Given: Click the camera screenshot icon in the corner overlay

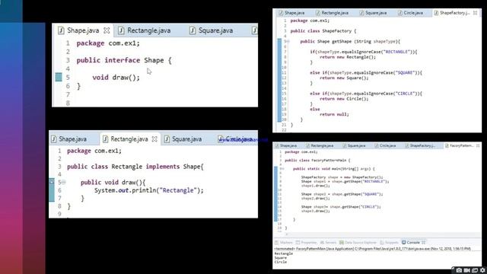Looking at the screenshot, I should click(x=459, y=270).
